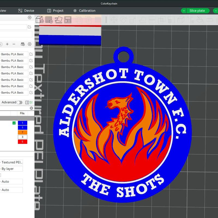Click the Add plate icon
This screenshot has height=218, width=218.
click(x=50, y=20)
